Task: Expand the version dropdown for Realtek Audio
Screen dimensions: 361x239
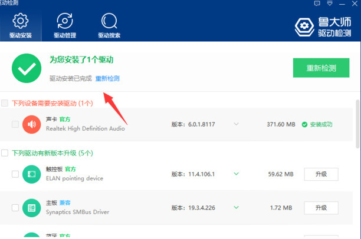Action: (236, 124)
